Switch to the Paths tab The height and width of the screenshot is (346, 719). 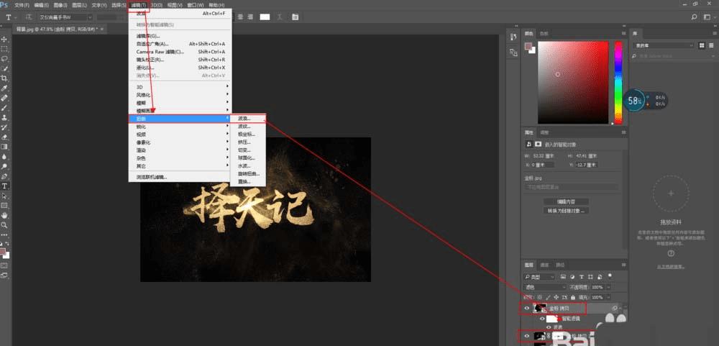(560, 265)
